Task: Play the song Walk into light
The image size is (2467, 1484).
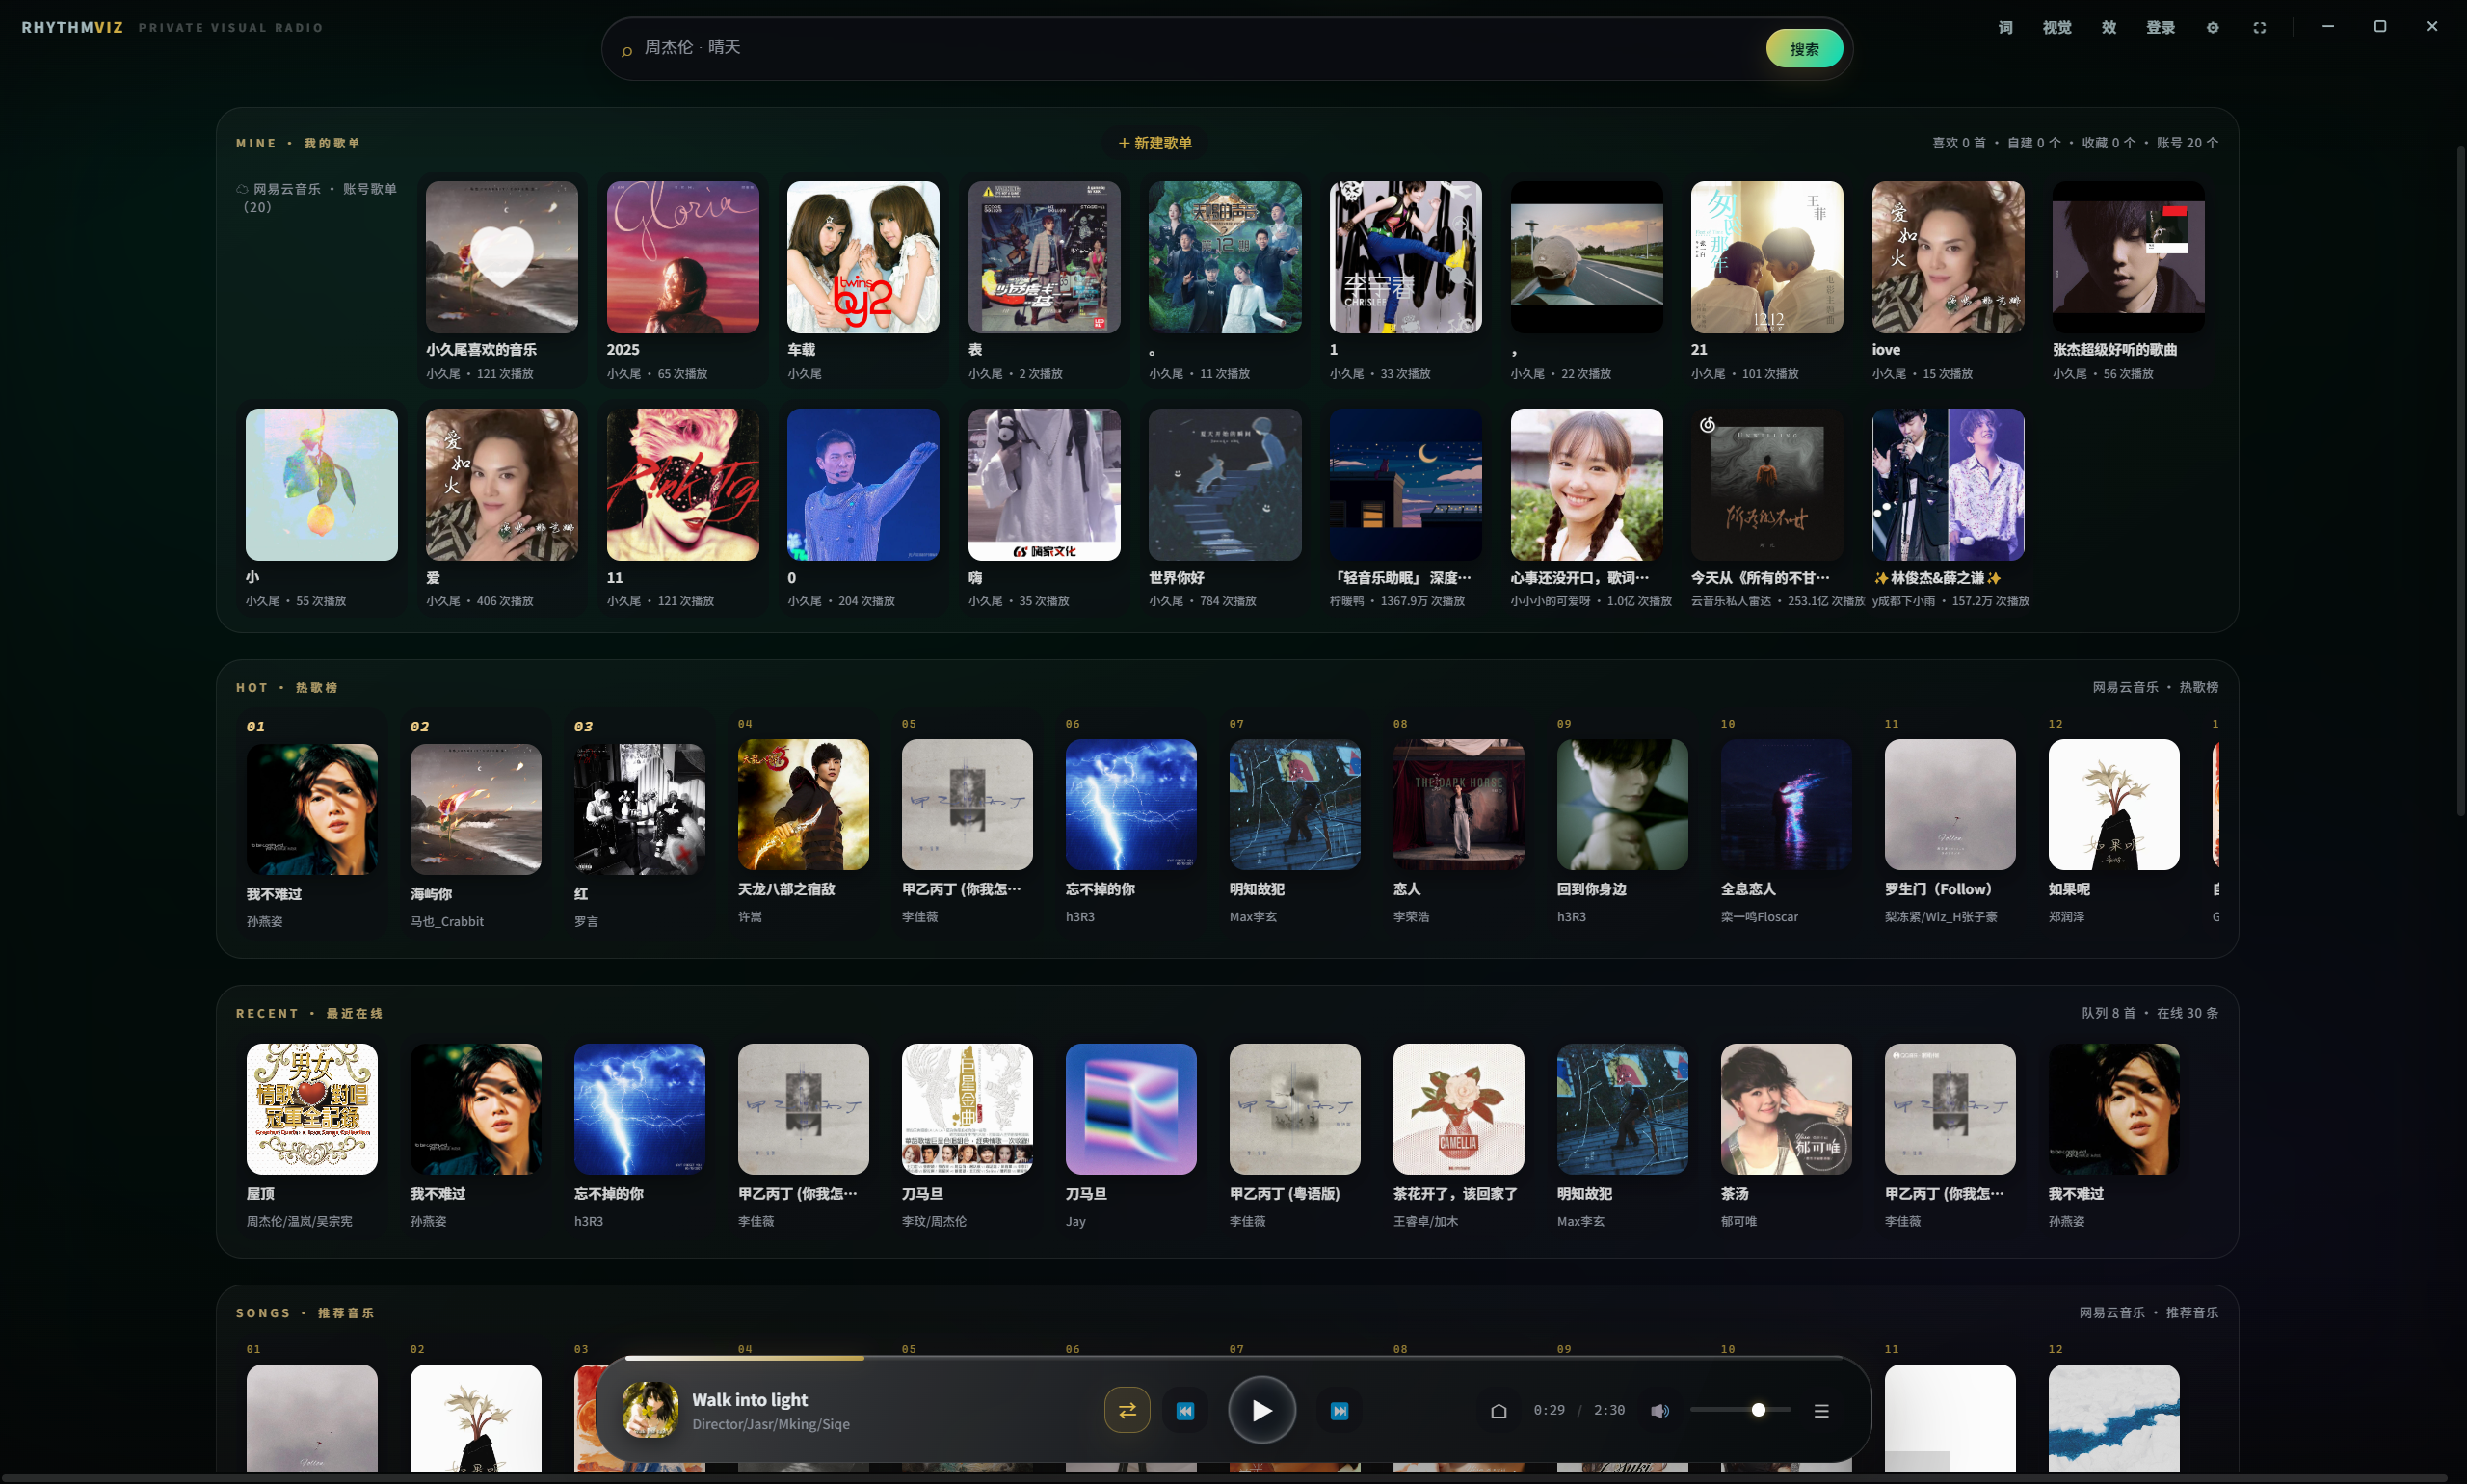Action: point(1262,1410)
